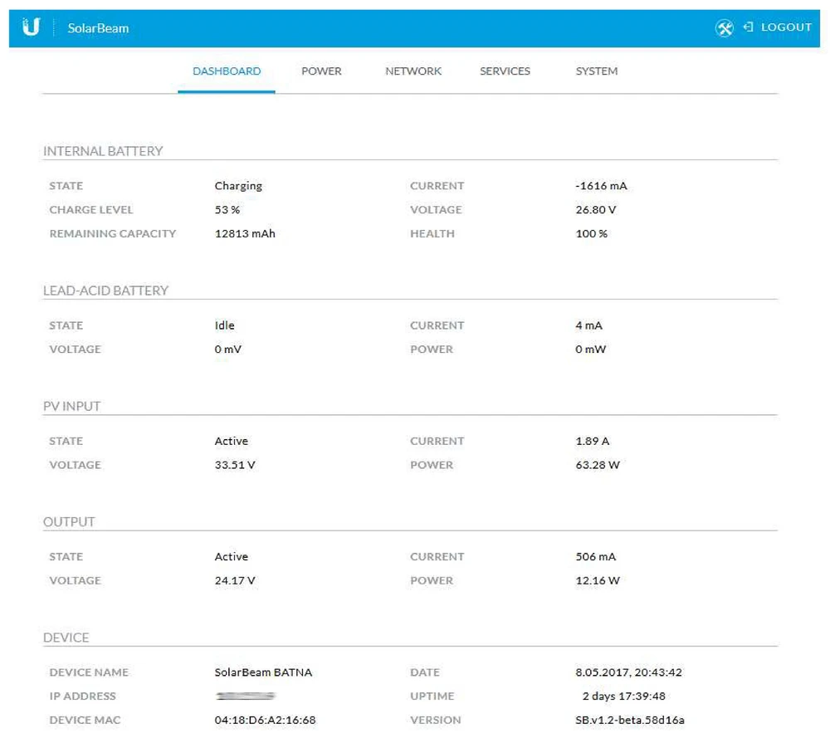Viewport: 830px width, 738px height.
Task: Open the tools wrench icon
Action: click(x=724, y=28)
